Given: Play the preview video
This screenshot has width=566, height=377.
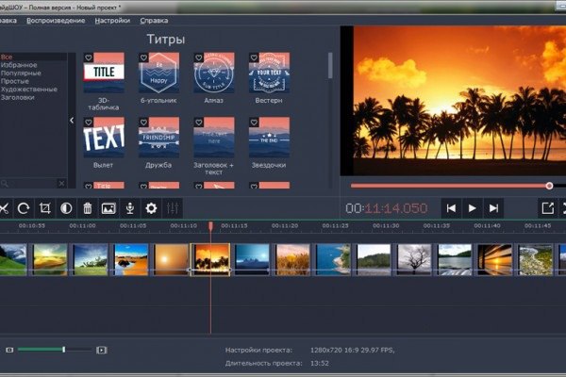Looking at the screenshot, I should [472, 208].
